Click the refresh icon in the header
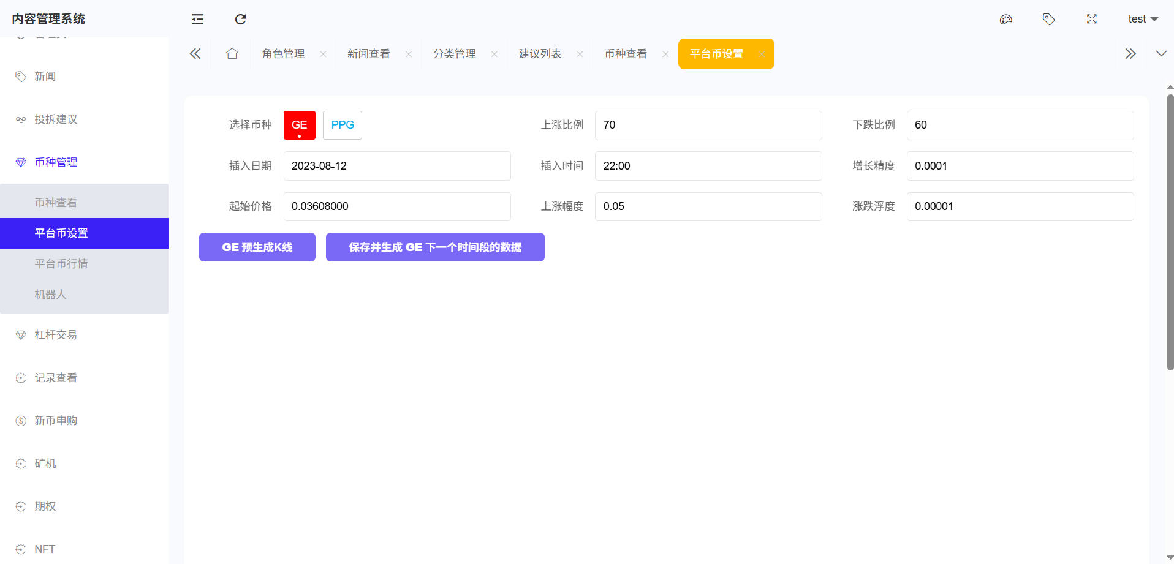This screenshot has height=564, width=1174. coord(240,20)
